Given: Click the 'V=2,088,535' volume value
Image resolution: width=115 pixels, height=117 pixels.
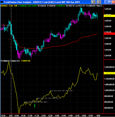Looking at the screenshot, I should 91,6.
